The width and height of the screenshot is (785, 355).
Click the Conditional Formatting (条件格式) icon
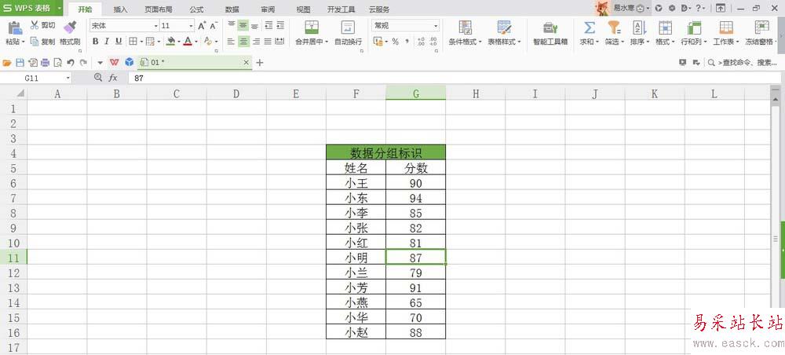(465, 27)
